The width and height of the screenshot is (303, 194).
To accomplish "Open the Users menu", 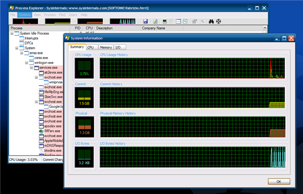I will (x=73, y=15).
